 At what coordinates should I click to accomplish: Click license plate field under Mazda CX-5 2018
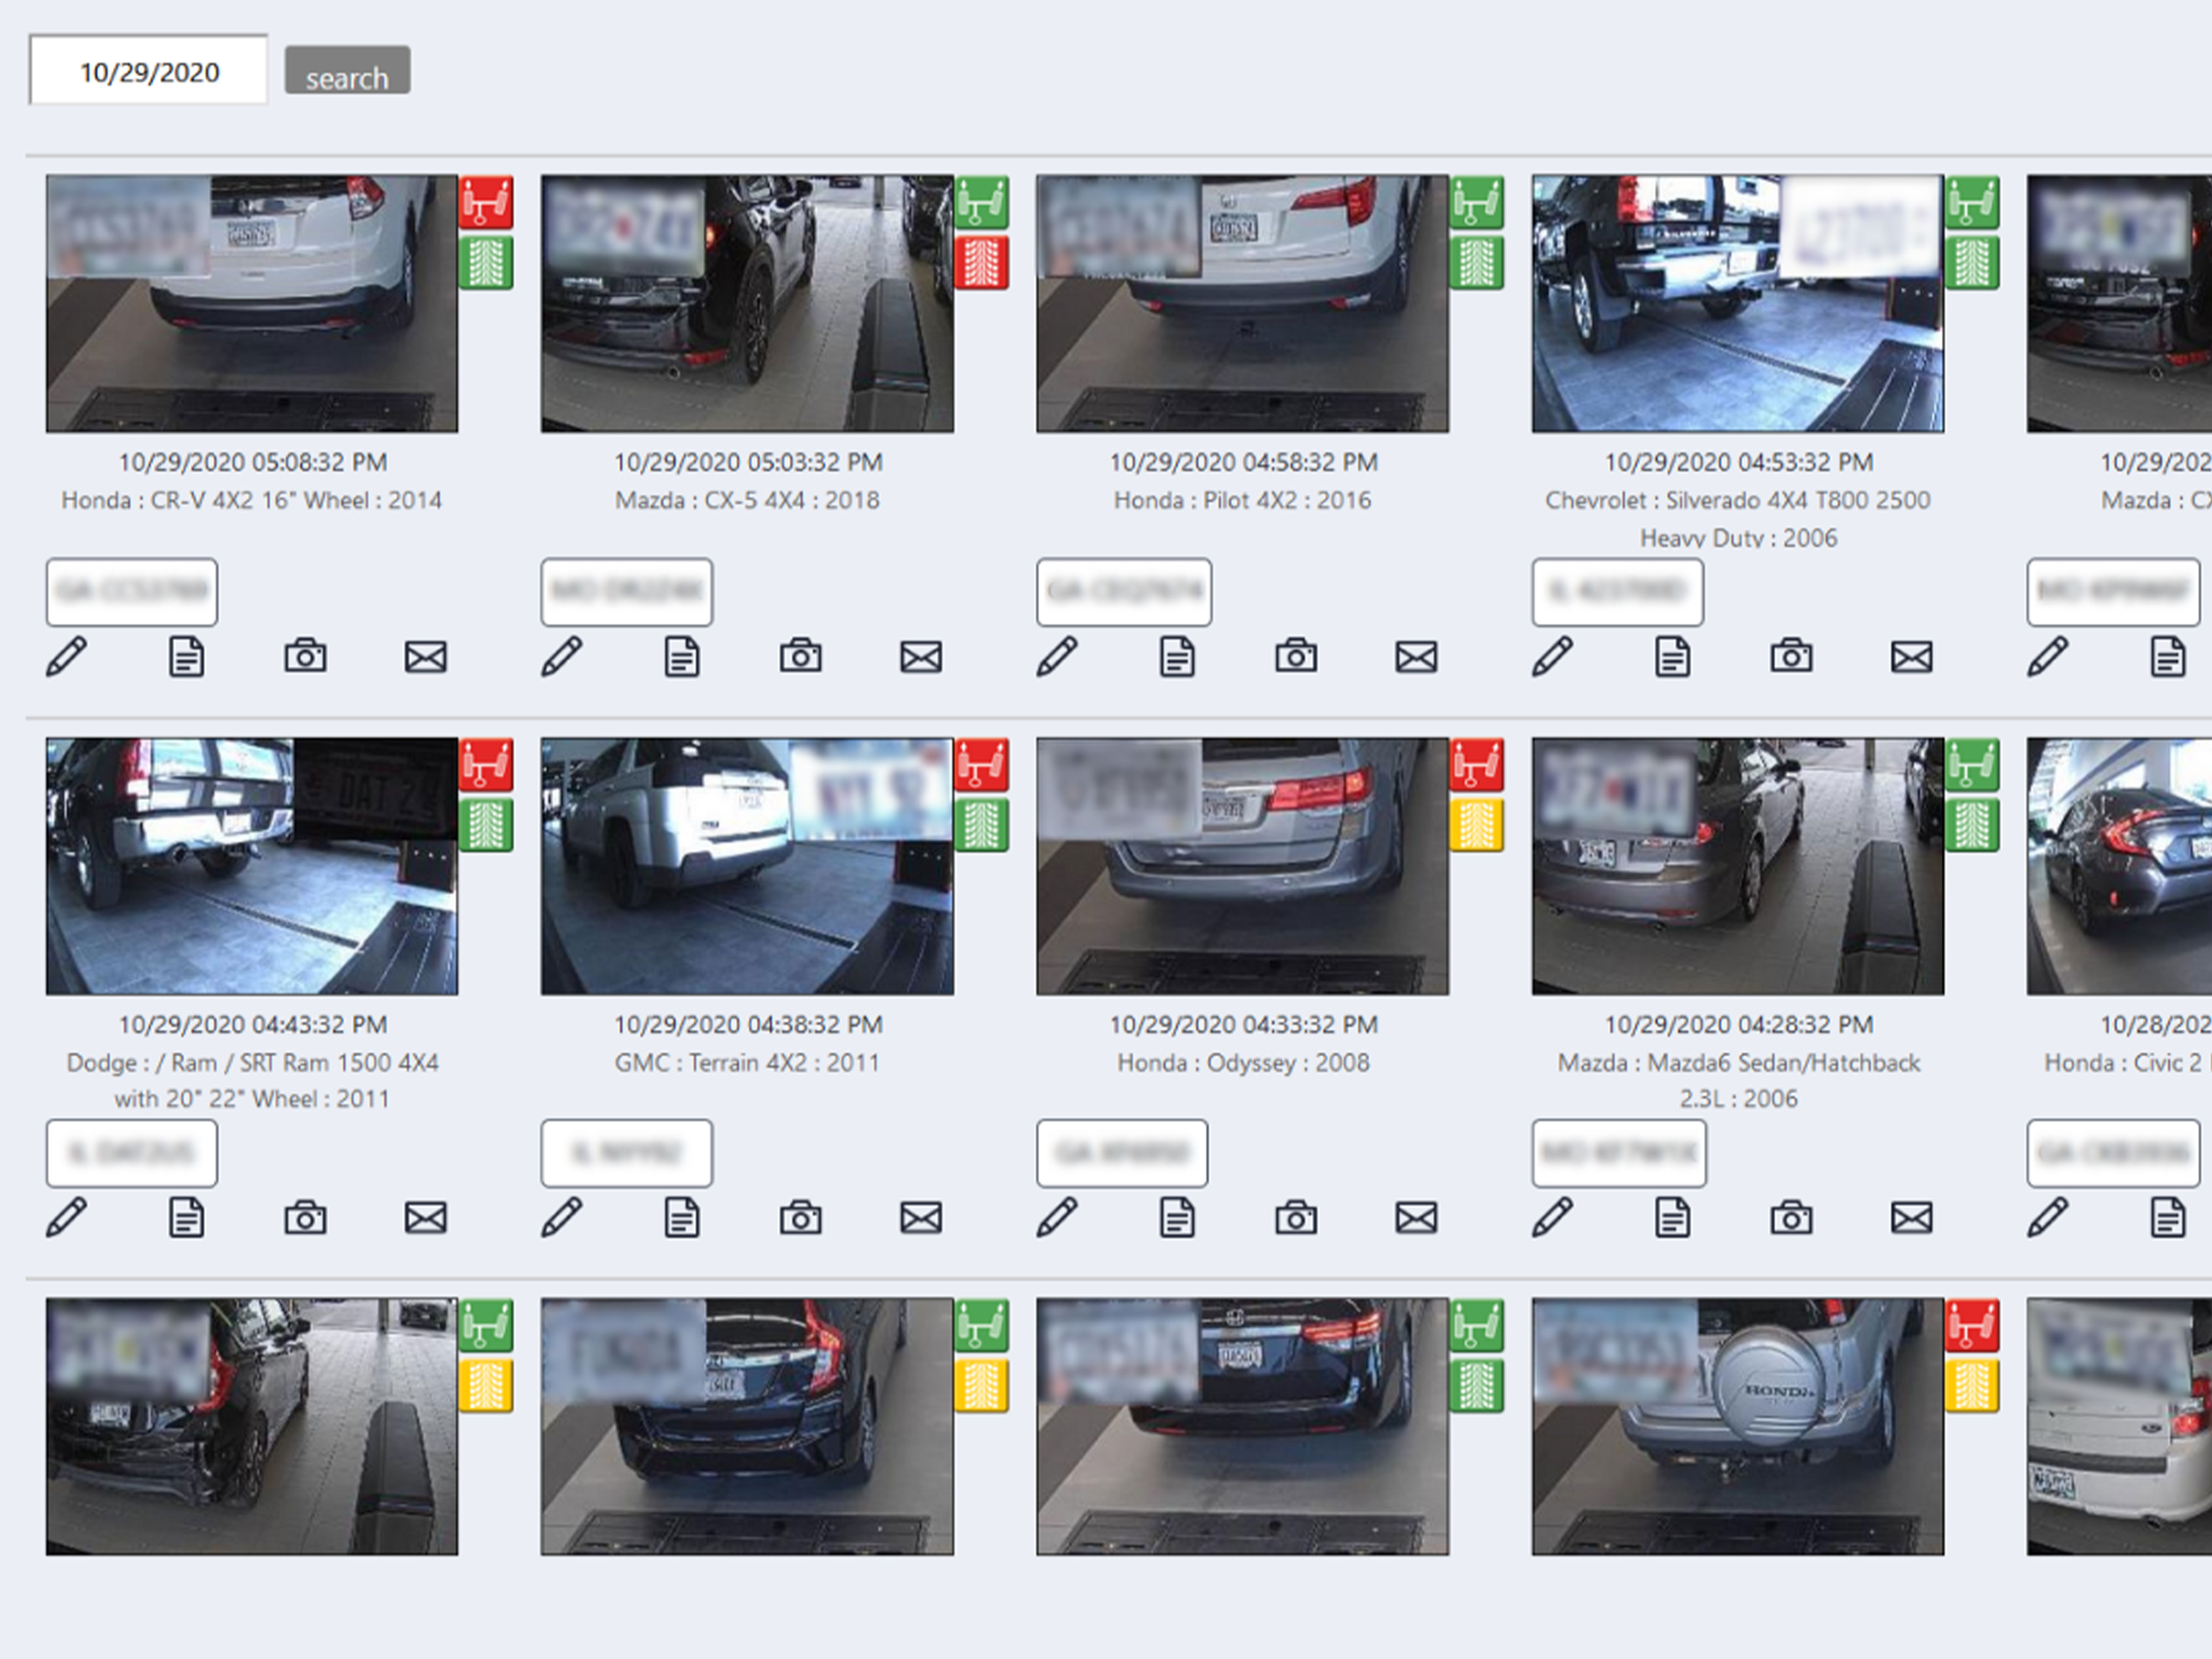pos(627,592)
